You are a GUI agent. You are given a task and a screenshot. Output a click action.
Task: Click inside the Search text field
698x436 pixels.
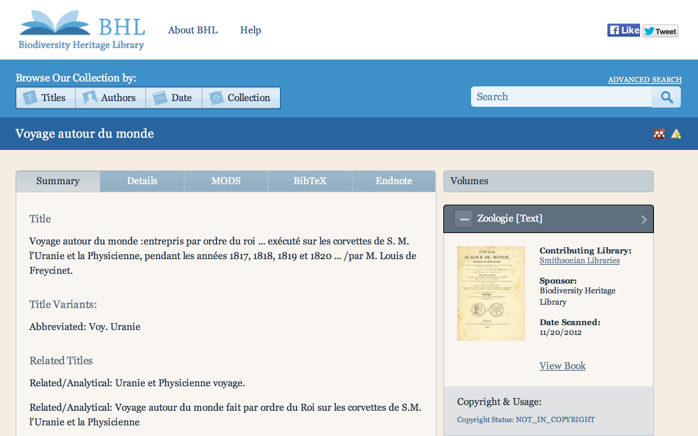pos(561,97)
